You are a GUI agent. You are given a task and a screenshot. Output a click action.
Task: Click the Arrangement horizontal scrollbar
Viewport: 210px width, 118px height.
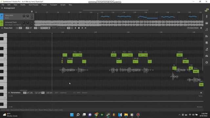(x=115, y=10)
